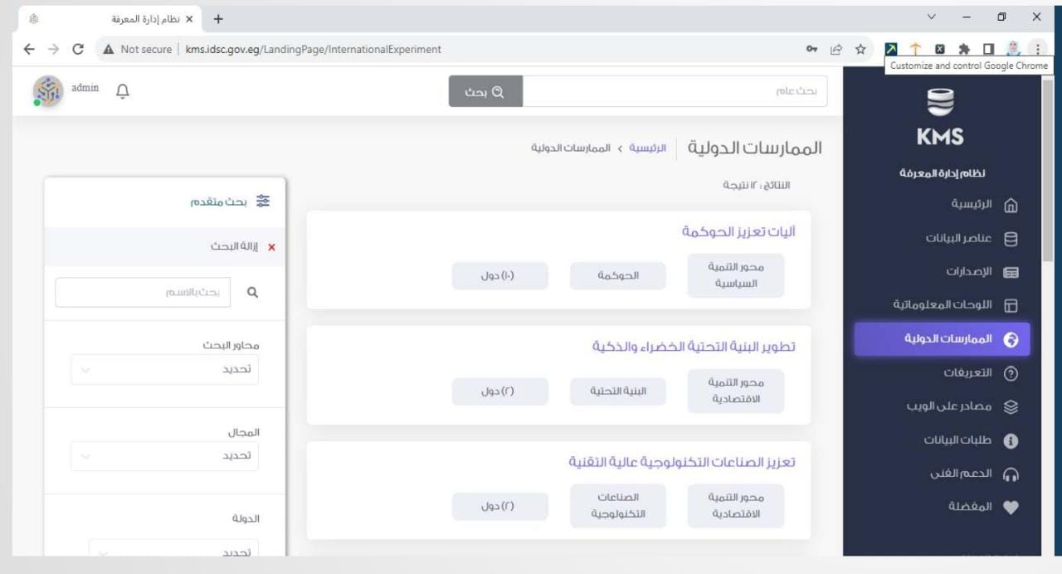1062x574 pixels.
Task: Click the بحث عام search input field
Action: coord(675,91)
